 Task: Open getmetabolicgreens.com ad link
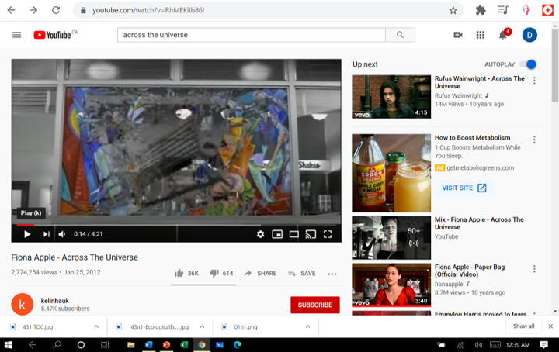tap(481, 167)
